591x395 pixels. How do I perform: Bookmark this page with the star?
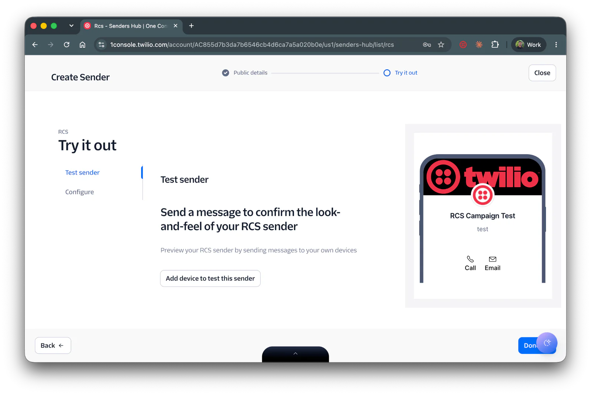coord(441,45)
